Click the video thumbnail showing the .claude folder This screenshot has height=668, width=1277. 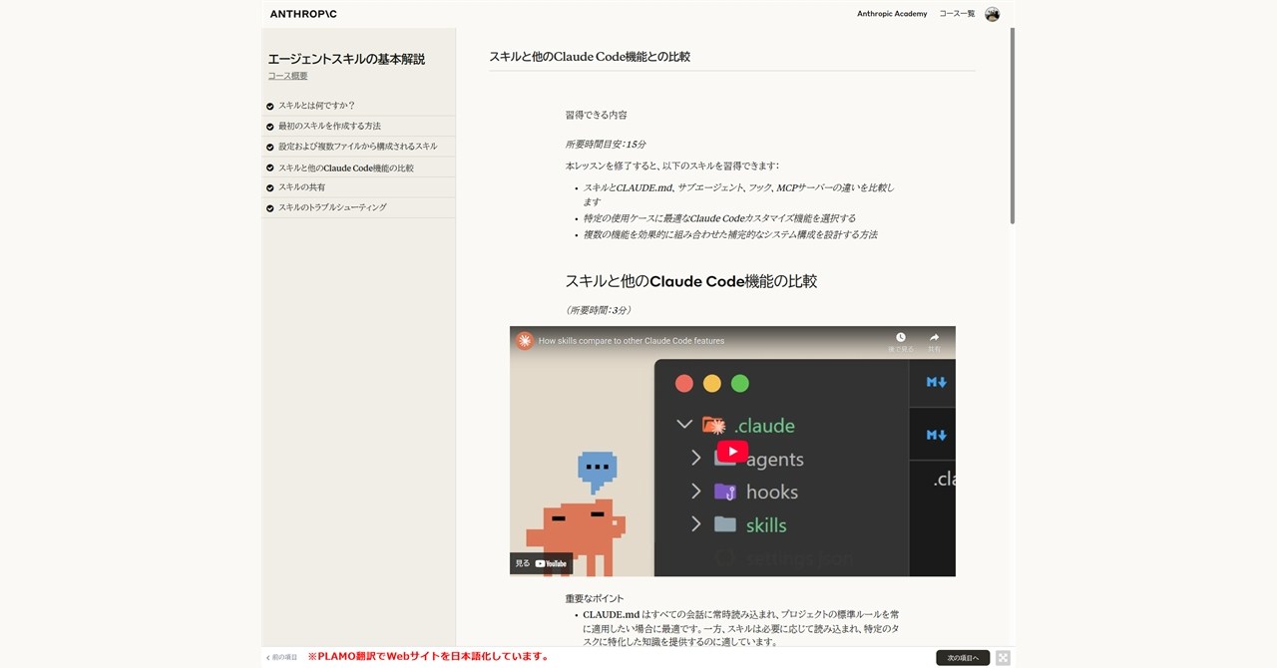731,451
